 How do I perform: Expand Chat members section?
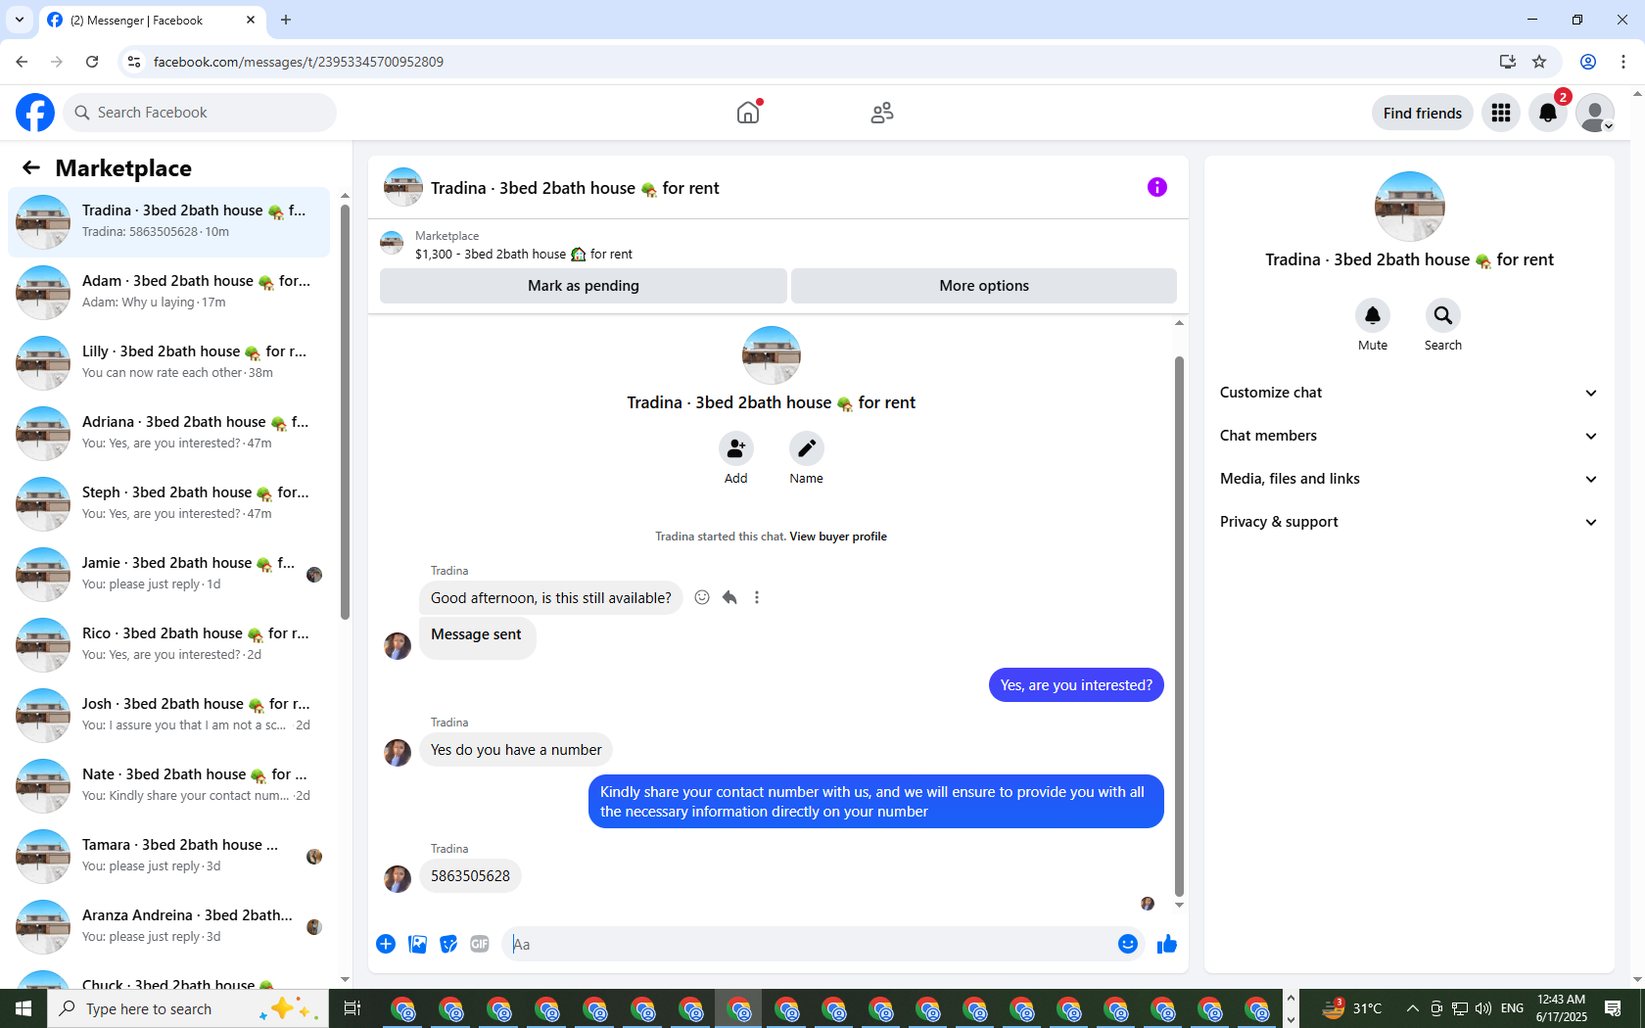pos(1409,436)
